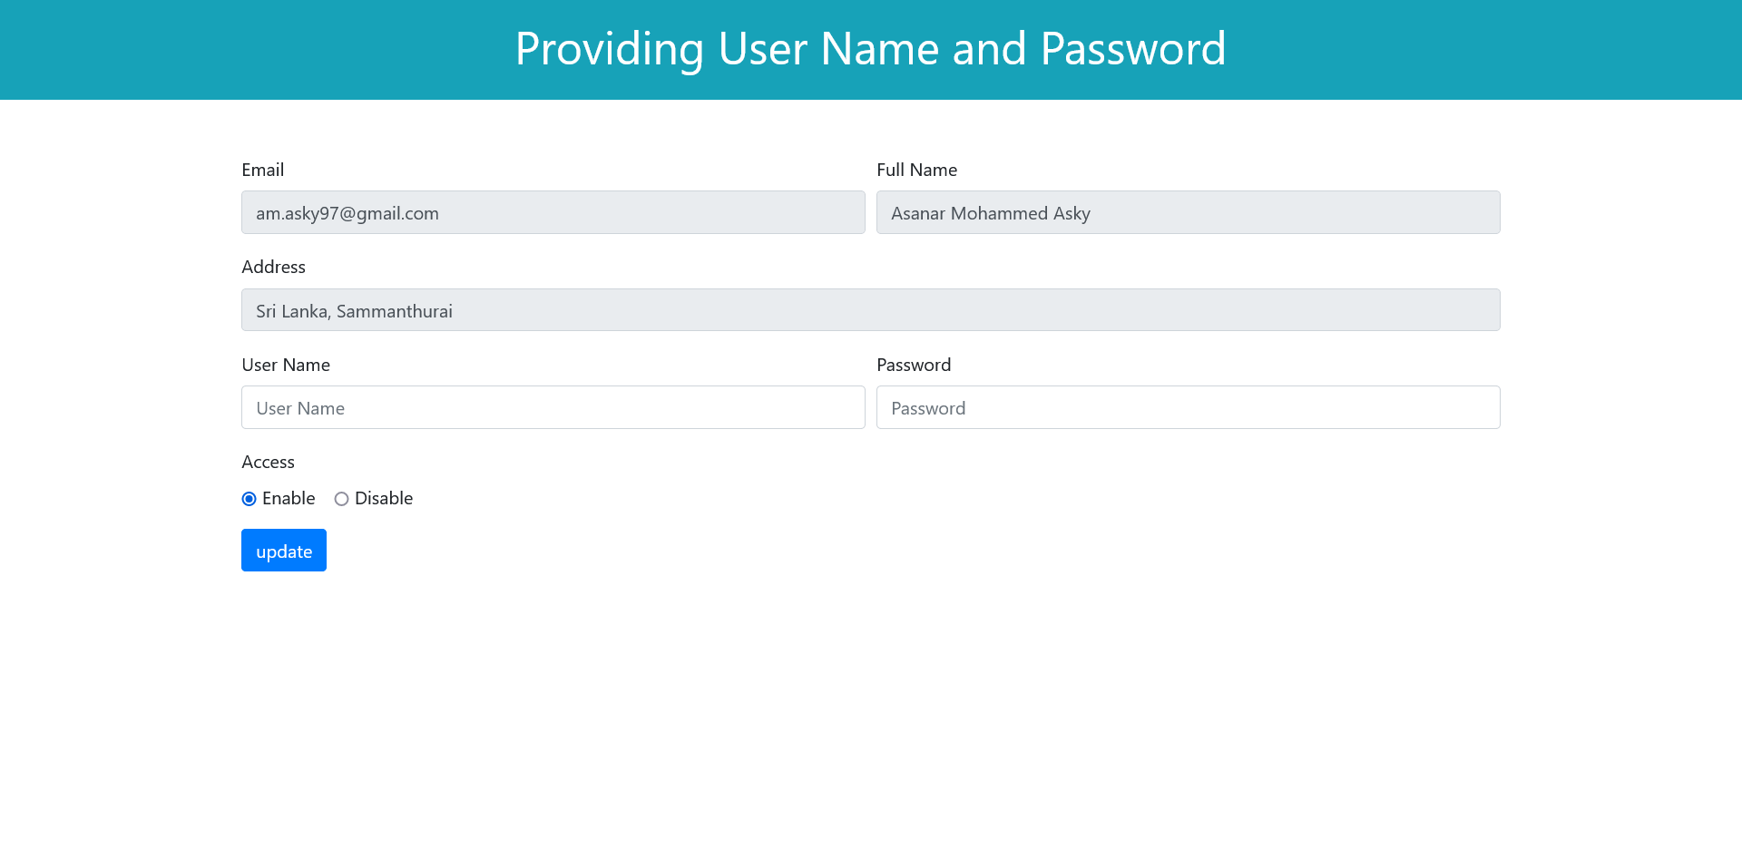Screen dimensions: 1742x849
Task: Click the Full Name field with Asanar Mohammed Asky
Action: 1188,212
